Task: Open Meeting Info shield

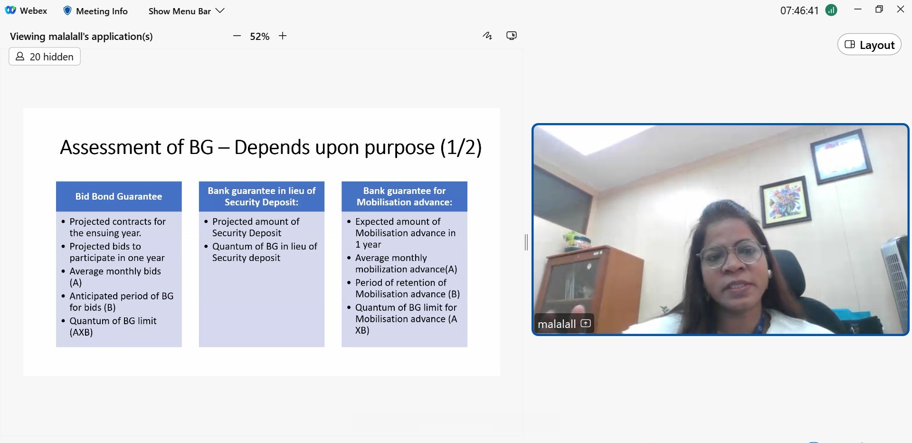Action: click(67, 11)
